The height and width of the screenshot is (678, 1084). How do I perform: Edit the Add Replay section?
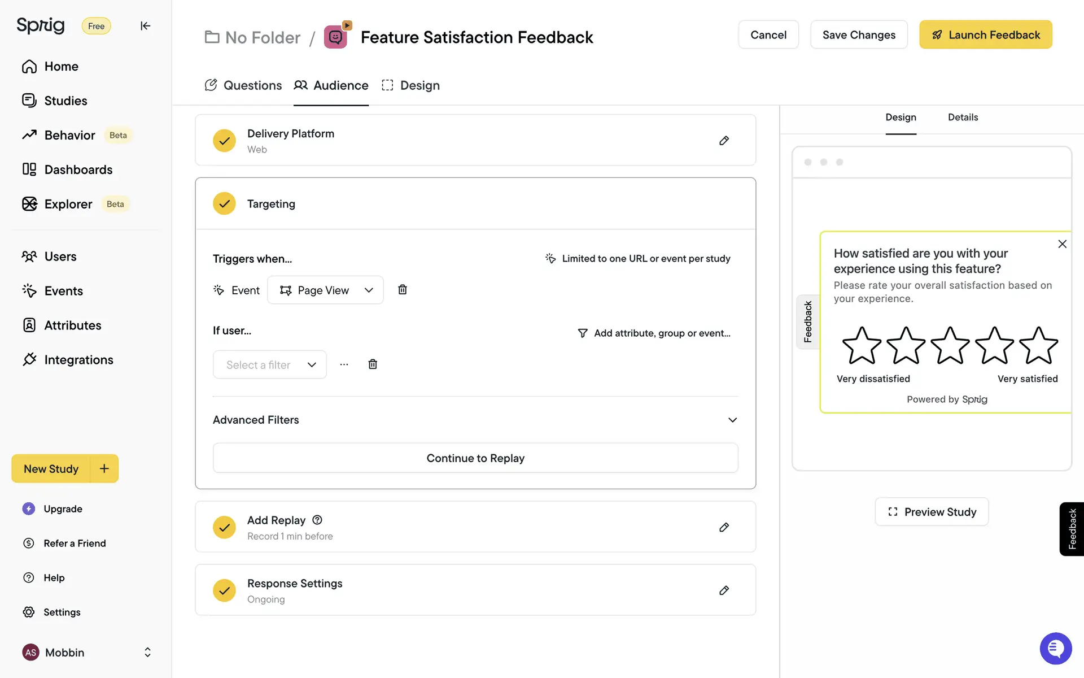(x=724, y=527)
